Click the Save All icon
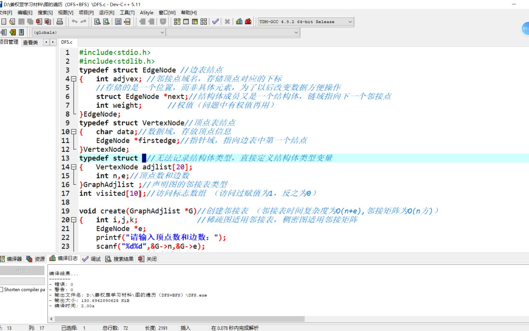This screenshot has height=331, width=529. point(30,21)
